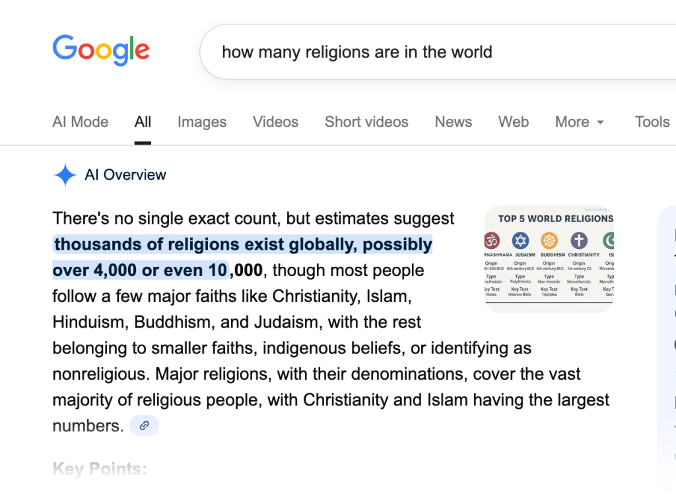Click the partially visible Islam crescent icon

609,240
